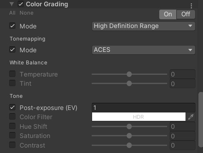Click the All overrides link

click(x=12, y=13)
